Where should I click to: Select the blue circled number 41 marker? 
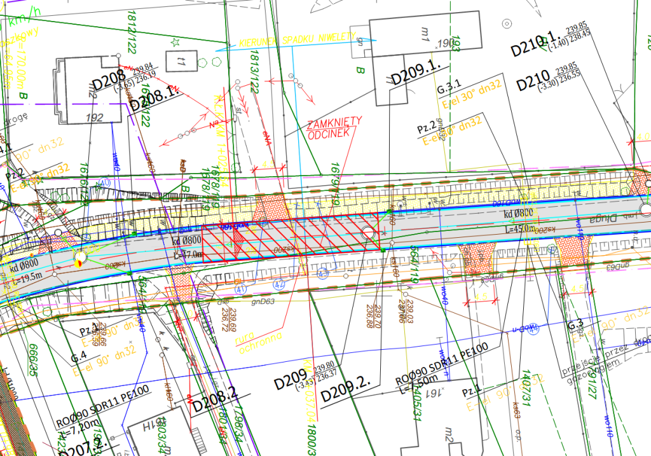point(241,288)
